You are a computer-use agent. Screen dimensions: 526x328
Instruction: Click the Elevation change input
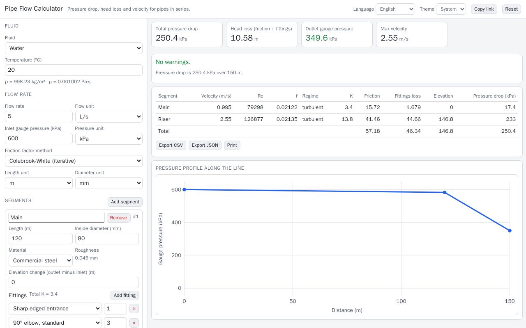click(74, 282)
